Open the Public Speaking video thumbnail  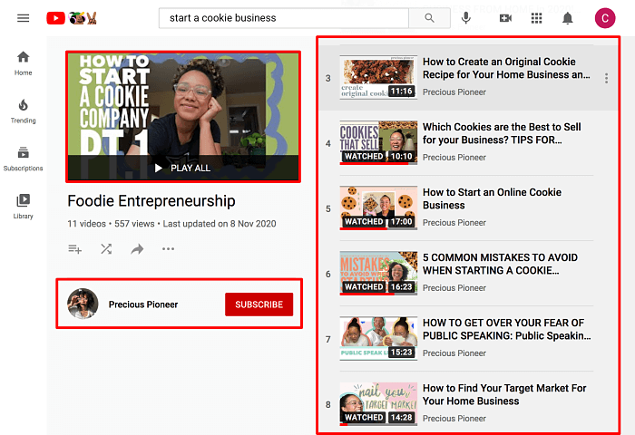click(x=378, y=339)
